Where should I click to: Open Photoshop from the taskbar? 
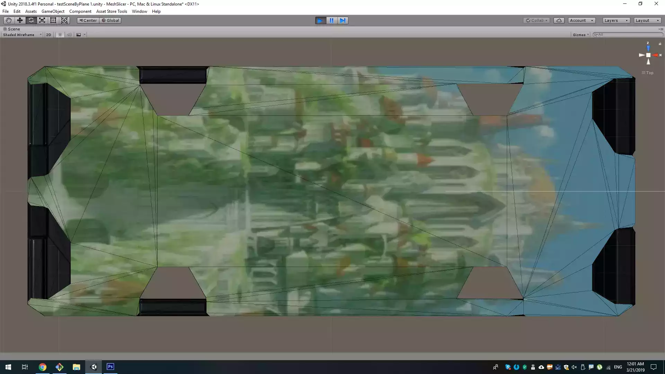[x=110, y=367]
